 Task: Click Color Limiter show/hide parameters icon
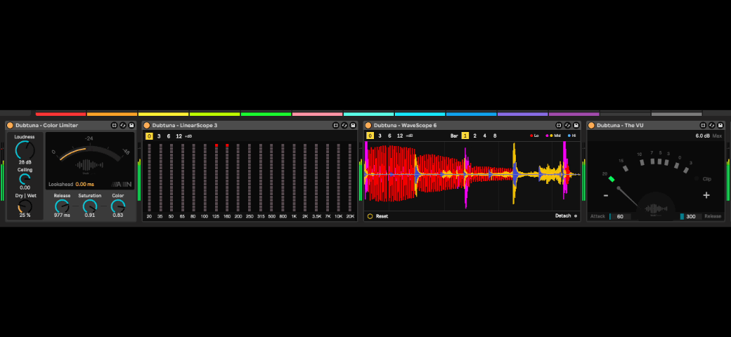[x=114, y=125]
